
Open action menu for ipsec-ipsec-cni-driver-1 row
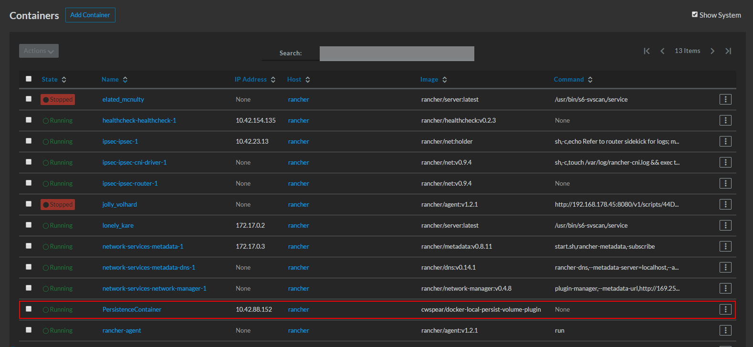(x=725, y=162)
